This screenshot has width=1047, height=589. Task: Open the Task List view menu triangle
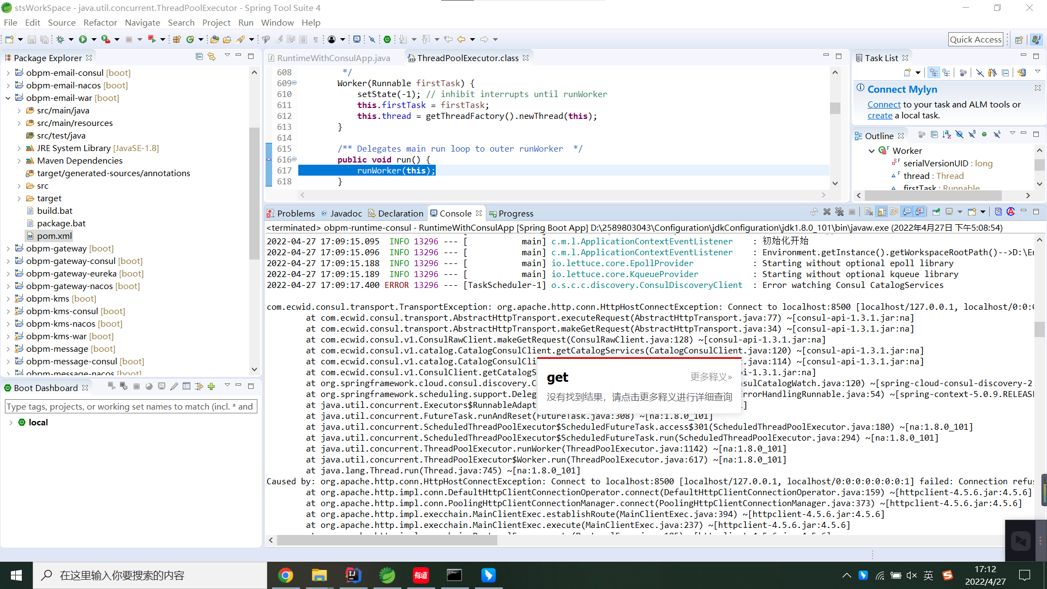[1038, 71]
